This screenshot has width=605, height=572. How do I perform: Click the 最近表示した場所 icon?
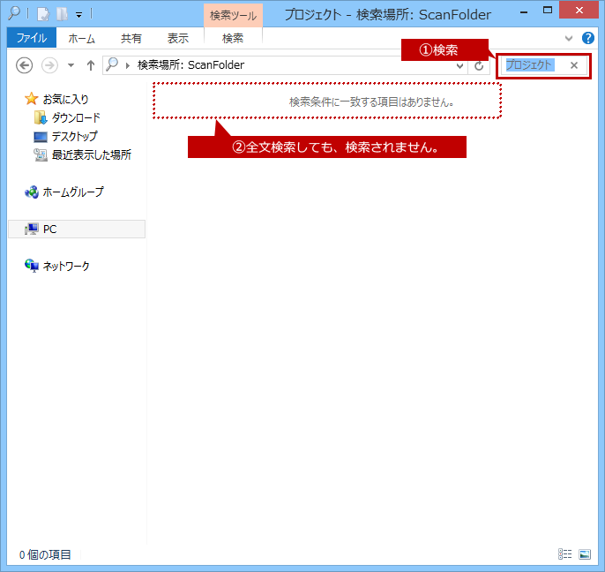click(x=41, y=154)
